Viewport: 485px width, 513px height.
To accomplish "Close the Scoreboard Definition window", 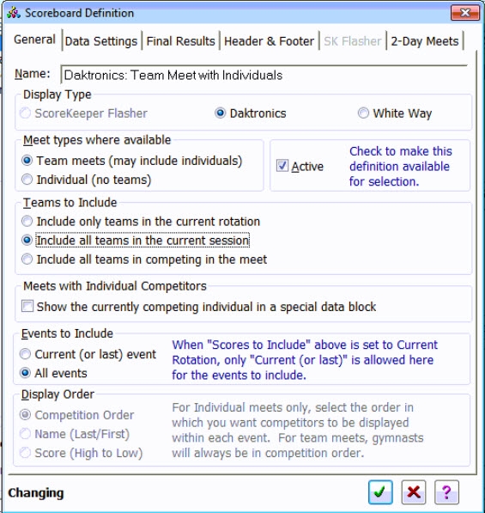I will click(465, 13).
